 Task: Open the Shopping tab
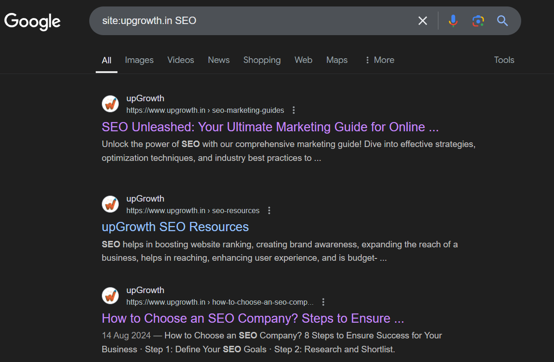[x=262, y=60]
